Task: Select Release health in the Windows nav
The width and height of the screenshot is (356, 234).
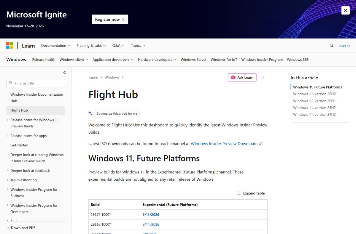Action: click(44, 60)
